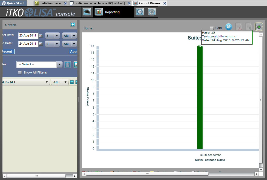Email the report using the @ icon
The height and width of the screenshot is (180, 267).
[229, 26]
